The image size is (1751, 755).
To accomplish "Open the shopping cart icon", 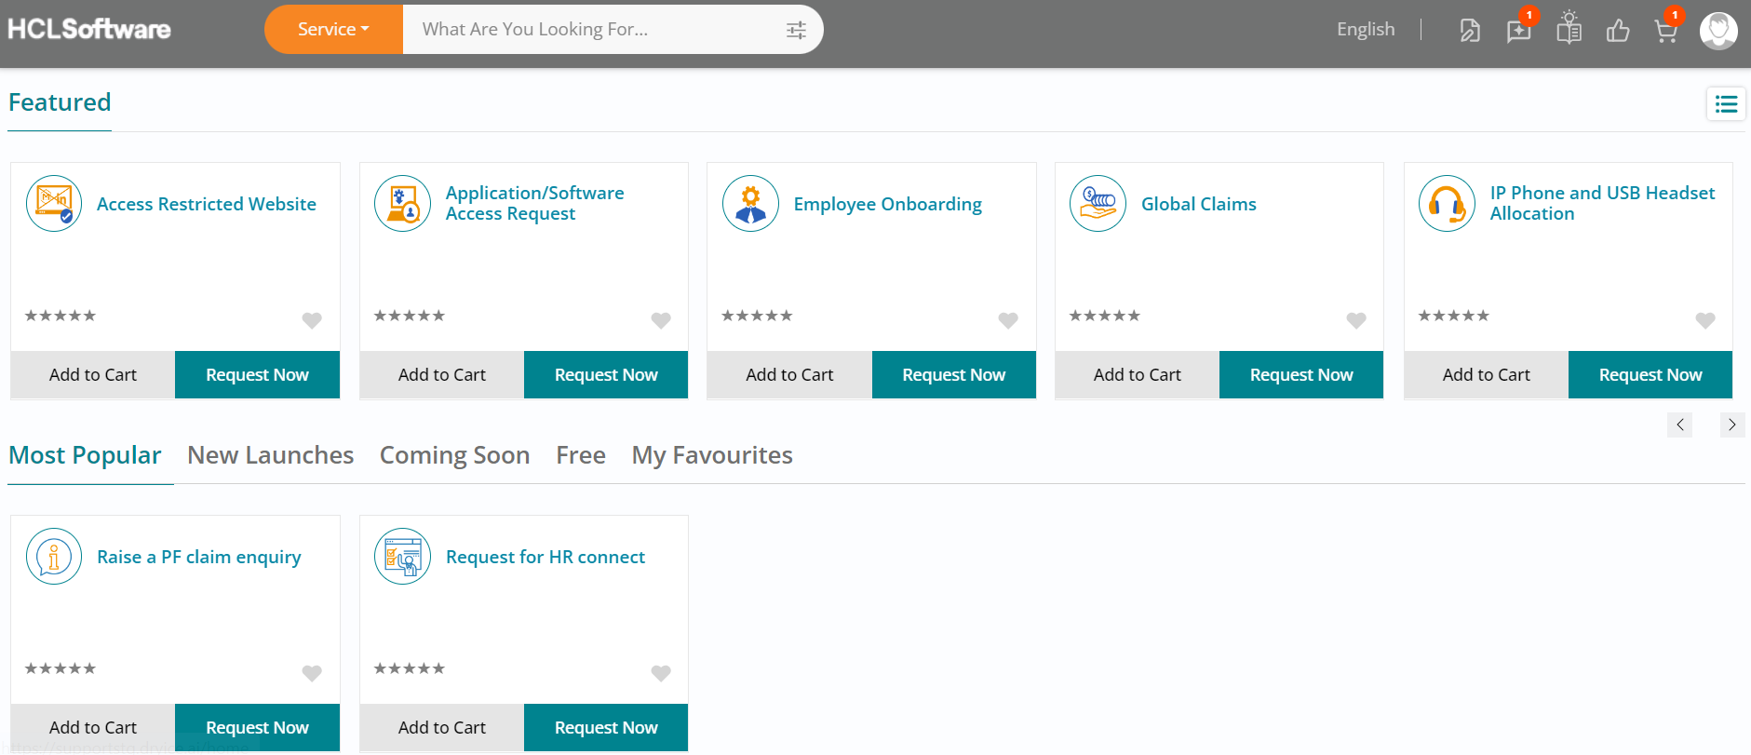I will click(1665, 32).
